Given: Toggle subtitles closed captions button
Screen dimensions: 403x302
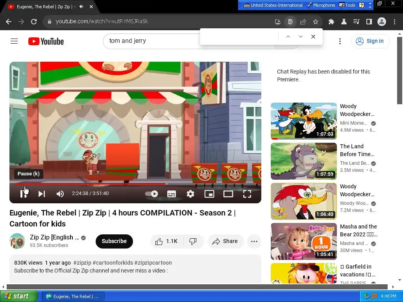Looking at the screenshot, I should [172, 194].
